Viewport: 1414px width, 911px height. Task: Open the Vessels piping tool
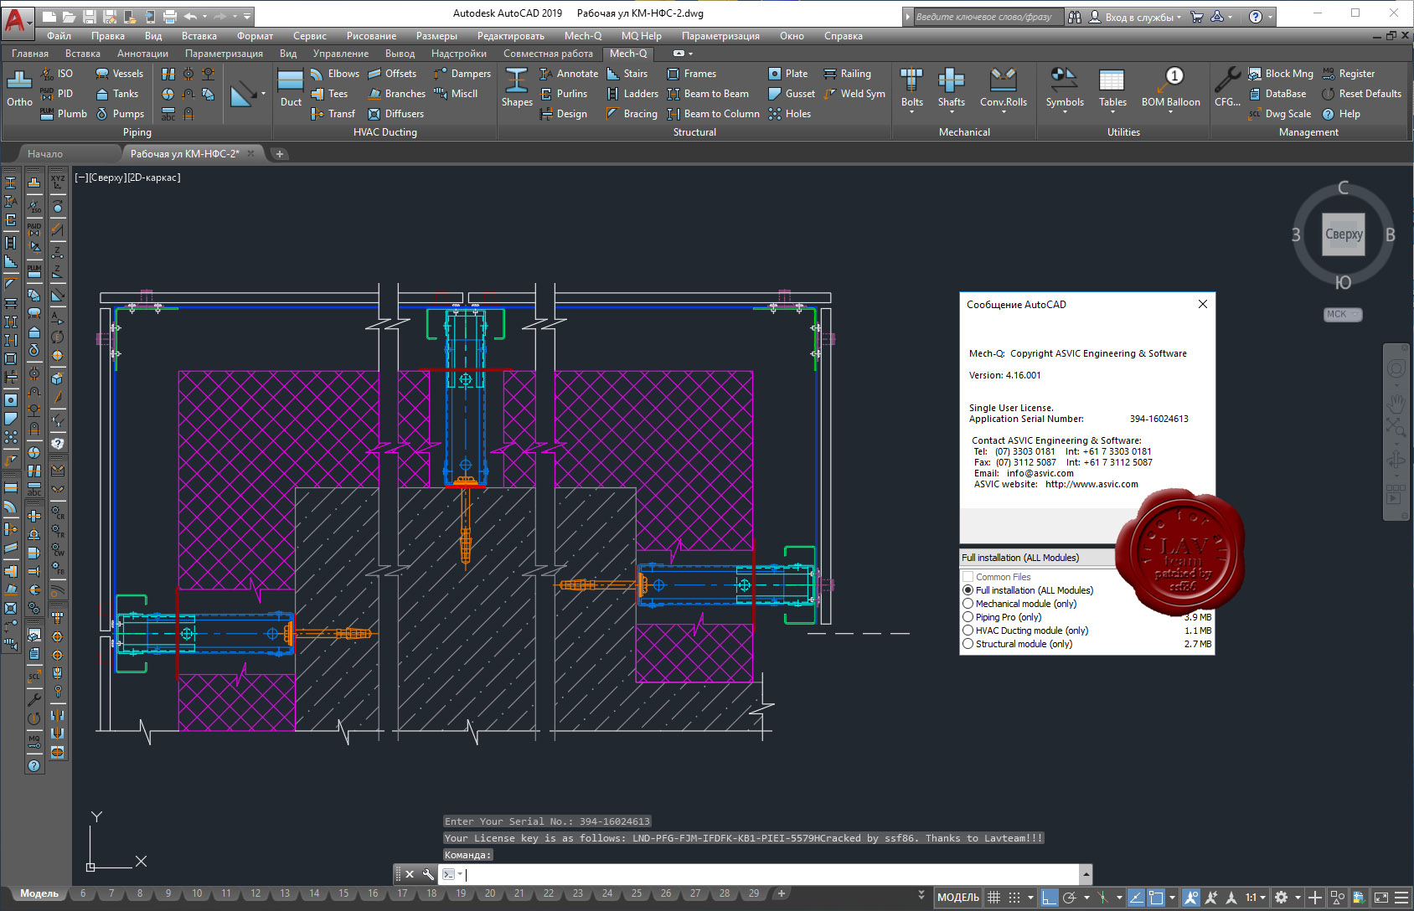pyautogui.click(x=119, y=74)
